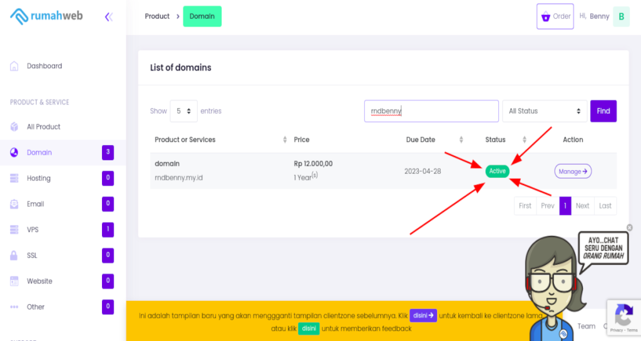
Task: Click the green B user avatar
Action: (x=622, y=17)
